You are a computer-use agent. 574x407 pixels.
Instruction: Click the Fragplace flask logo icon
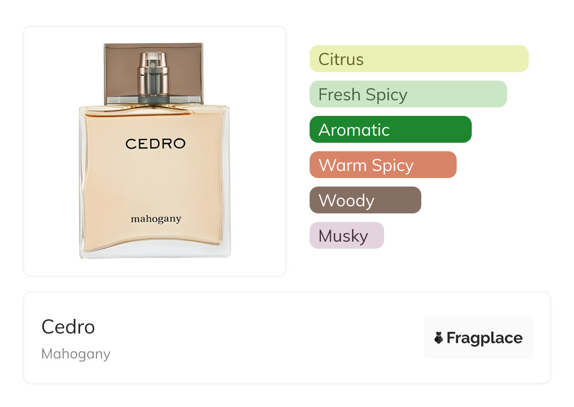439,338
